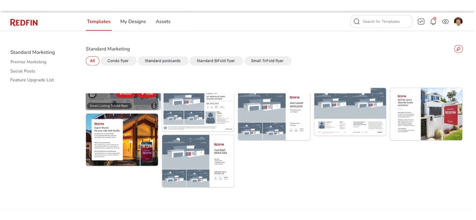Go to the Assets tab
The image size is (476, 220).
pos(163,21)
